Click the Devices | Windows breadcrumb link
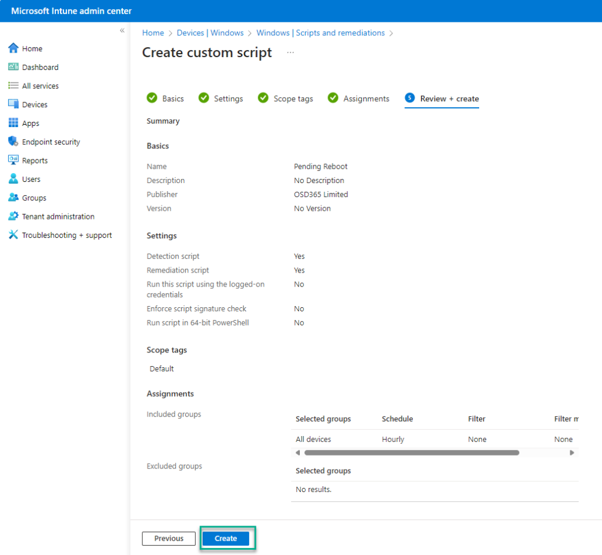 (210, 33)
